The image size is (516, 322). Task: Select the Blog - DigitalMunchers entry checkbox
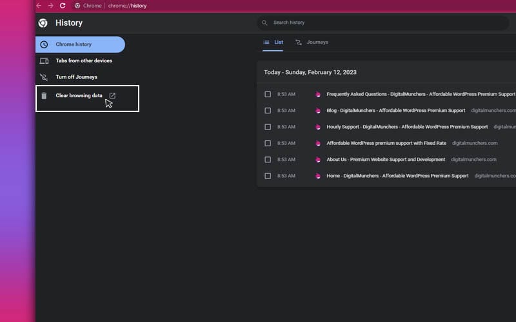point(268,111)
